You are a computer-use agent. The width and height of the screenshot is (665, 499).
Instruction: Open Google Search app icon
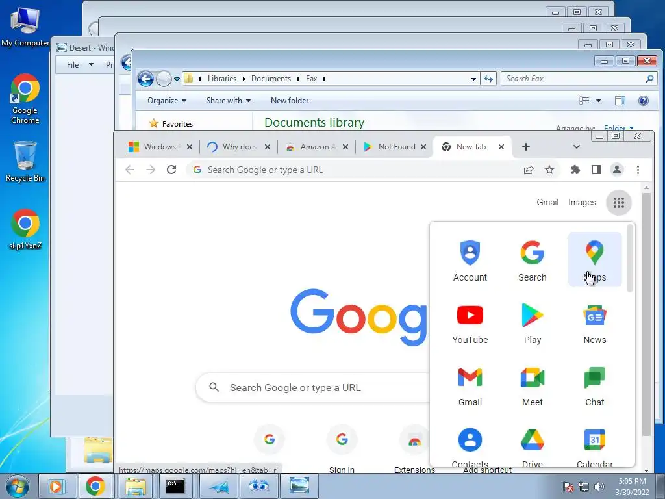pos(533,260)
